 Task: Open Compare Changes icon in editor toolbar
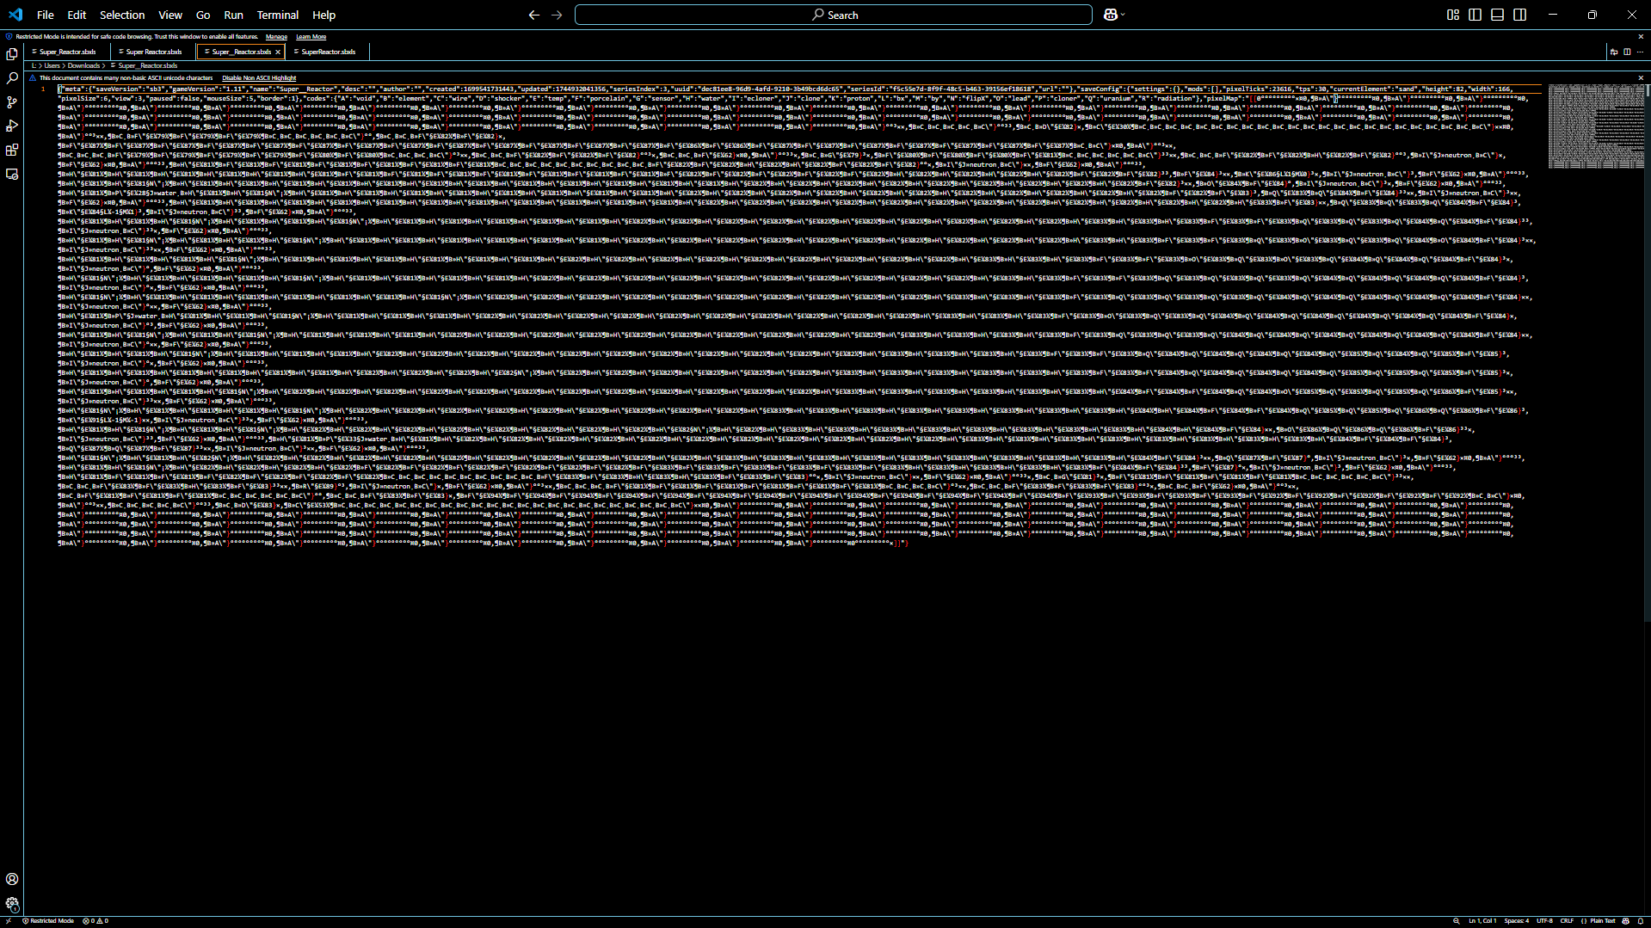[x=1614, y=52]
